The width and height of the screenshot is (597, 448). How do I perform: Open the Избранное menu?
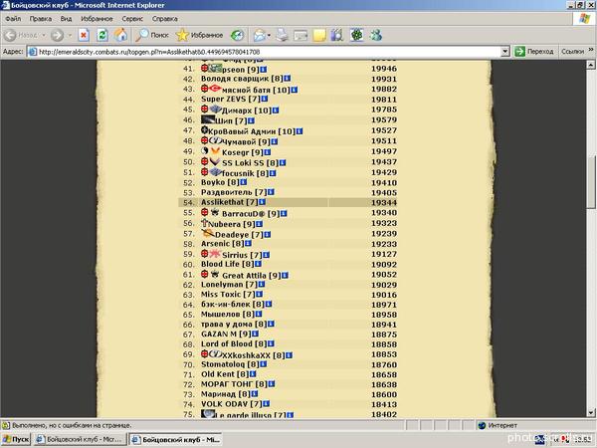click(x=97, y=19)
